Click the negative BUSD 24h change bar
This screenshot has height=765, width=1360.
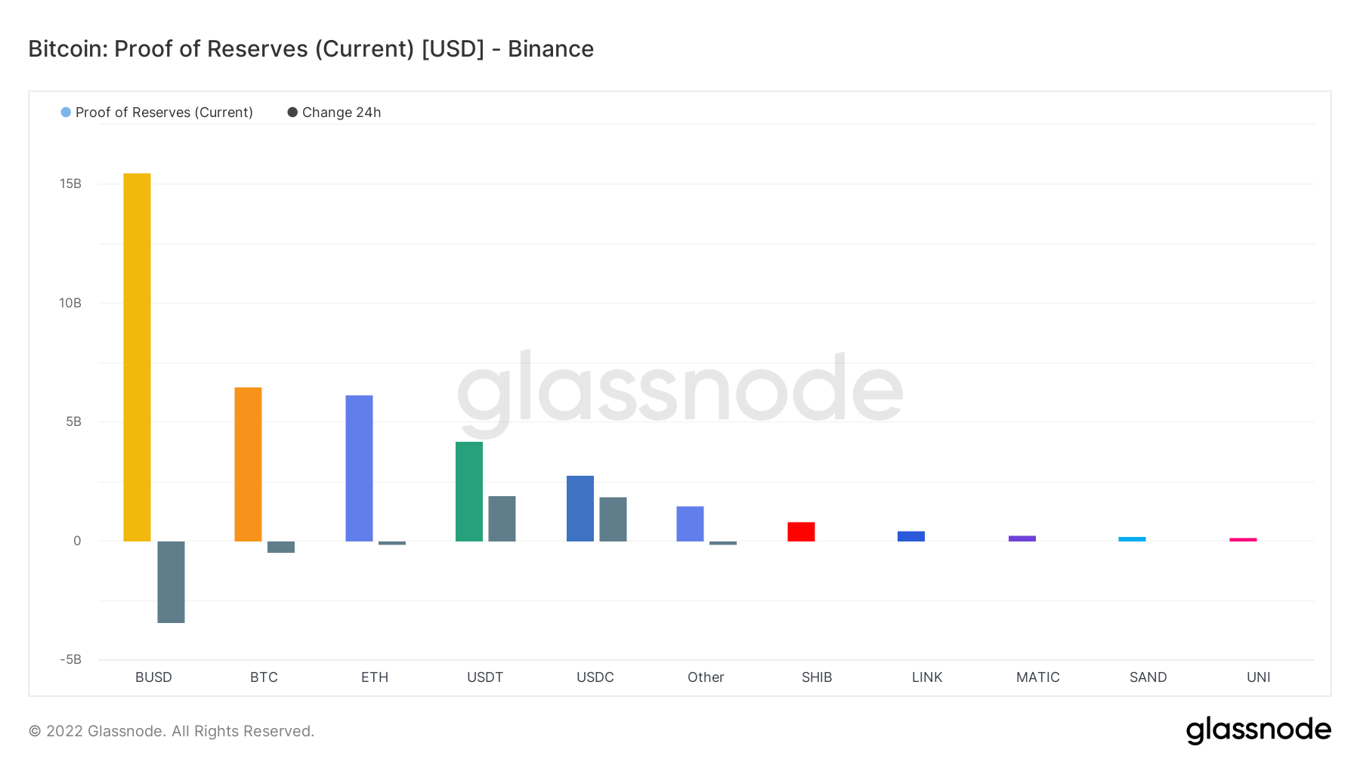pyautogui.click(x=171, y=581)
